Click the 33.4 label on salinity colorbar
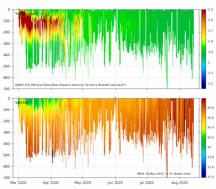This screenshot has height=189, width=216. (x=210, y=177)
